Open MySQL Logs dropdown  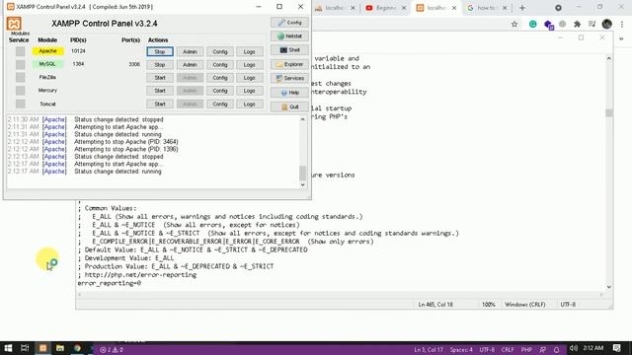click(x=250, y=65)
